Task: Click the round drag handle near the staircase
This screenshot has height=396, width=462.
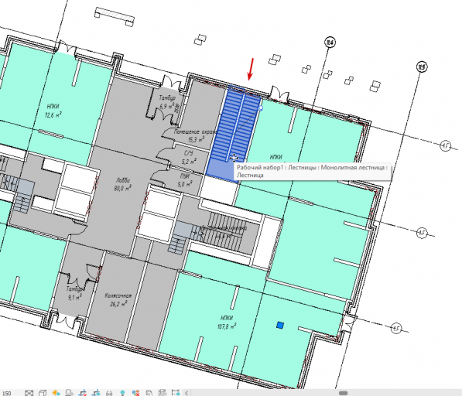Action: coord(261,108)
